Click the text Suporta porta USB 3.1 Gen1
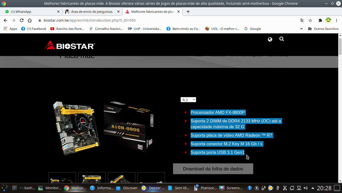The image size is (342, 193). click(x=218, y=152)
